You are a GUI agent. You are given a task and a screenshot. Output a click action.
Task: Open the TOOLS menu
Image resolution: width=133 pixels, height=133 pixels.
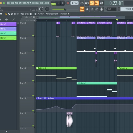point(42,3)
